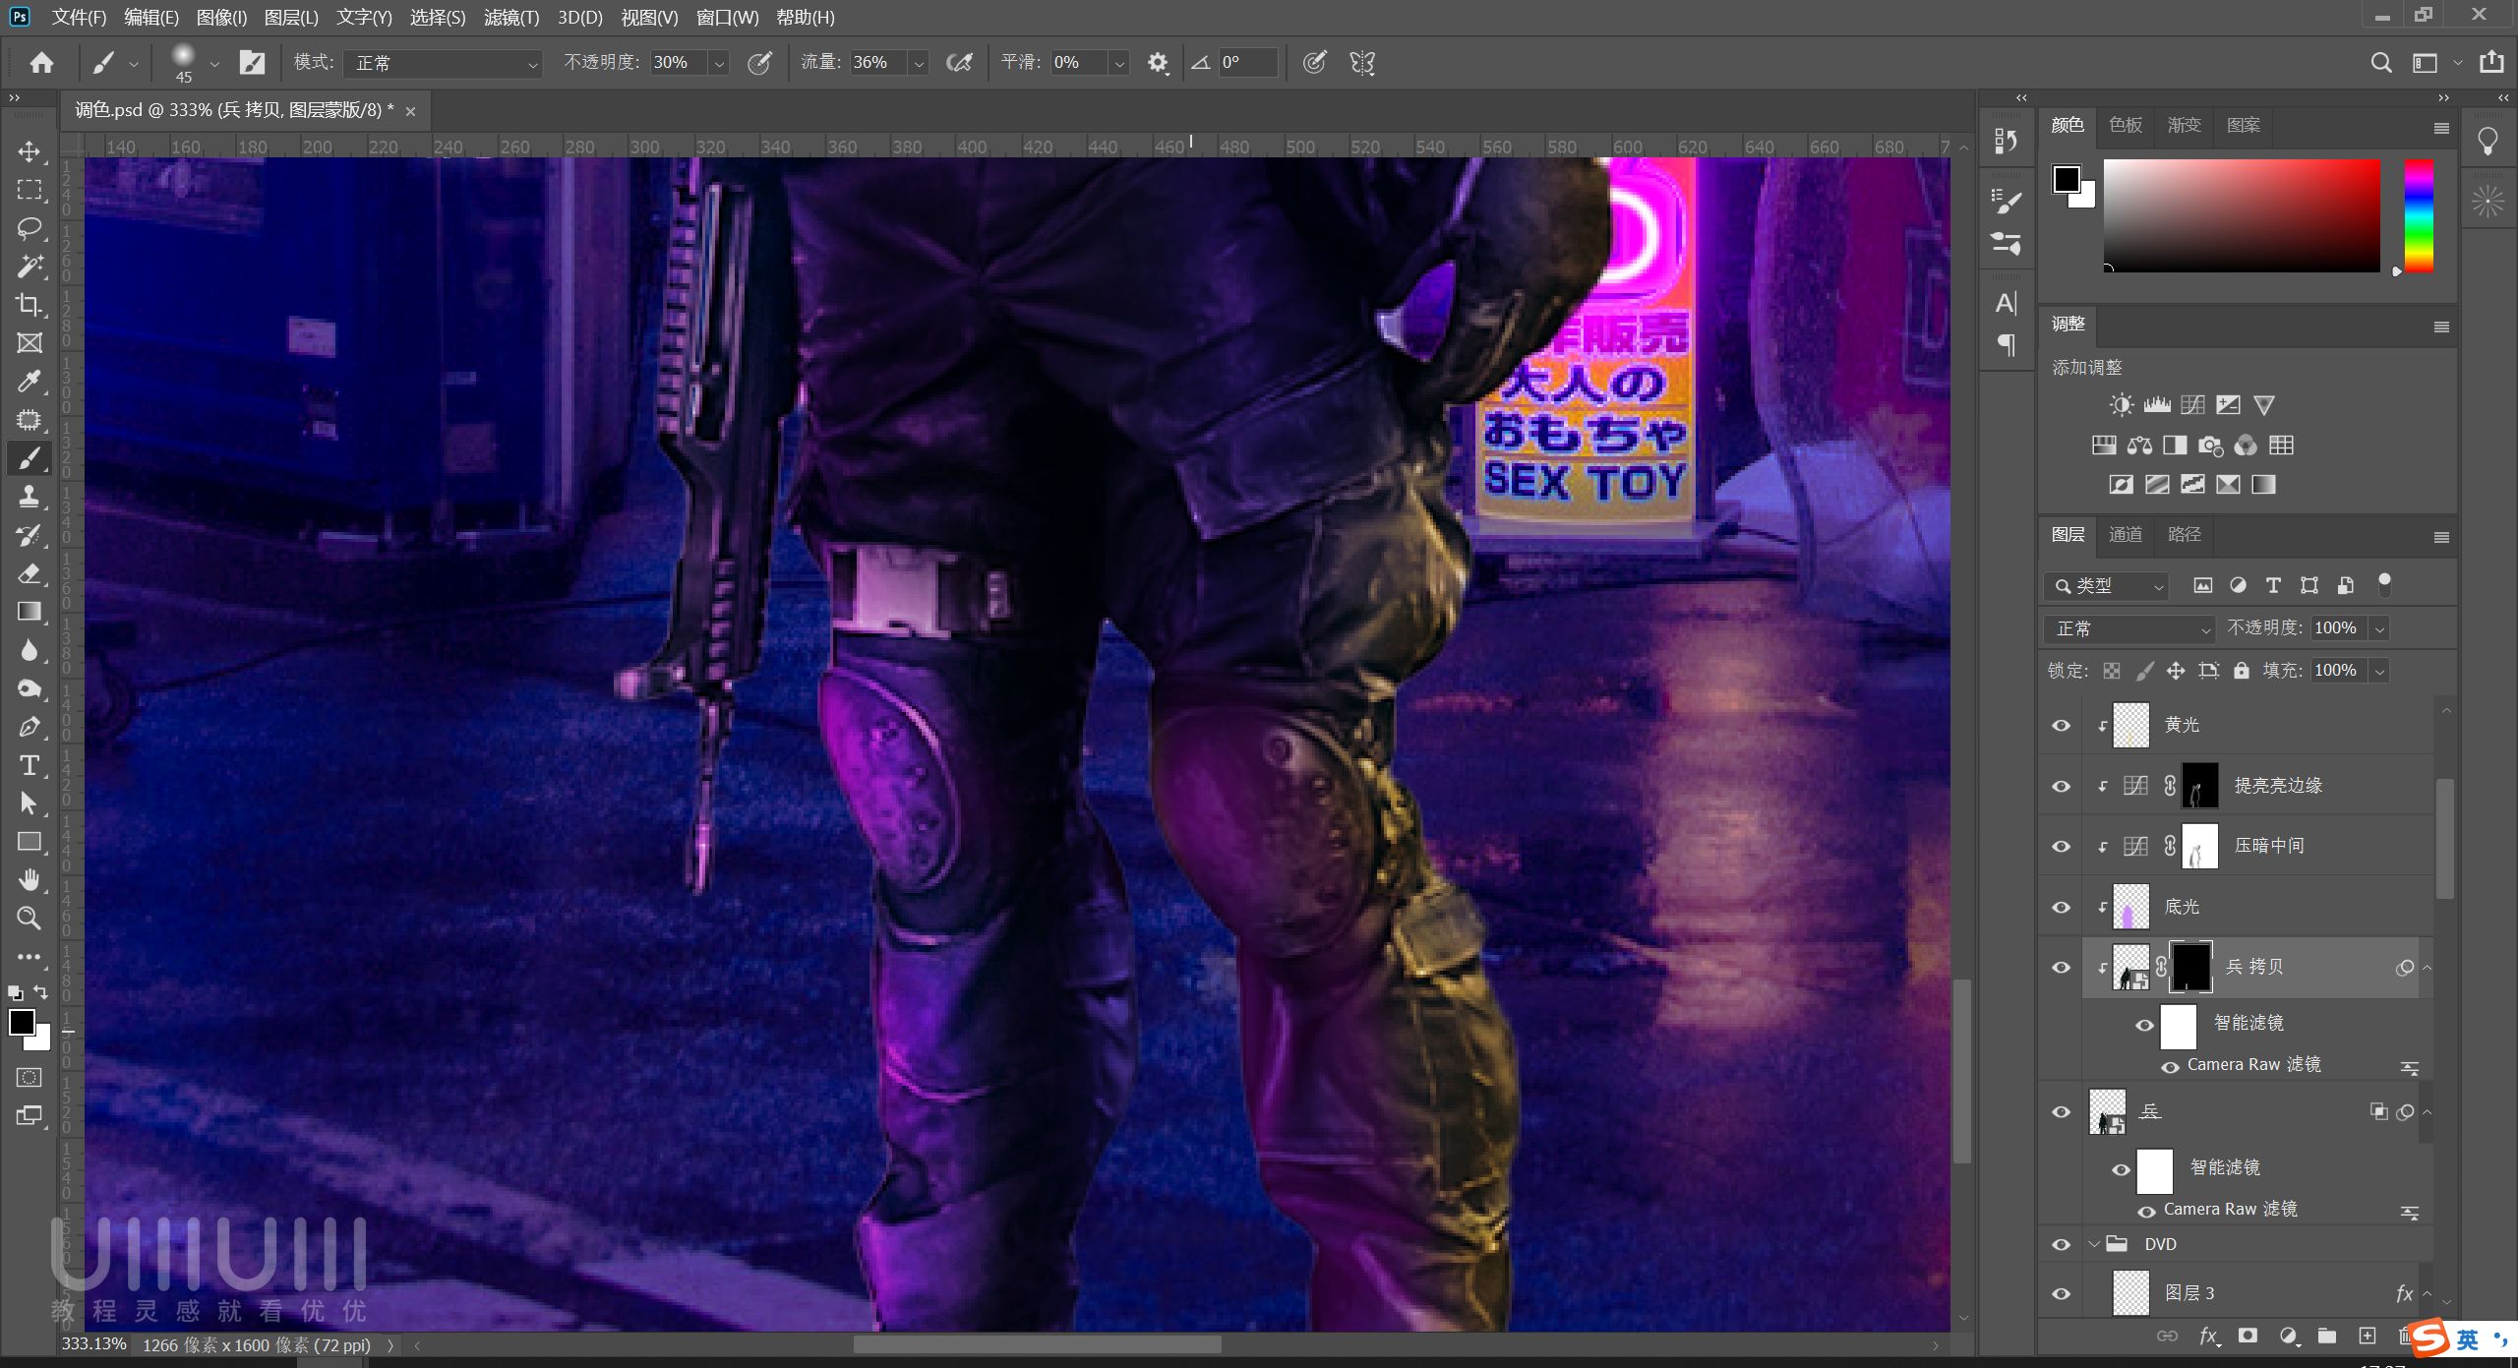Hide the 提亮亮边缘 layer
Viewport: 2518px width, 1368px height.
2061,787
